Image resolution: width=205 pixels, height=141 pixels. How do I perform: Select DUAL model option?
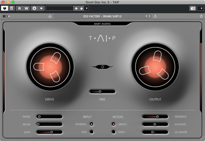coord(113,132)
